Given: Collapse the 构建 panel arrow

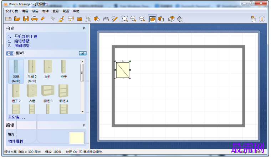Looking at the screenshot, I should 84,28.
